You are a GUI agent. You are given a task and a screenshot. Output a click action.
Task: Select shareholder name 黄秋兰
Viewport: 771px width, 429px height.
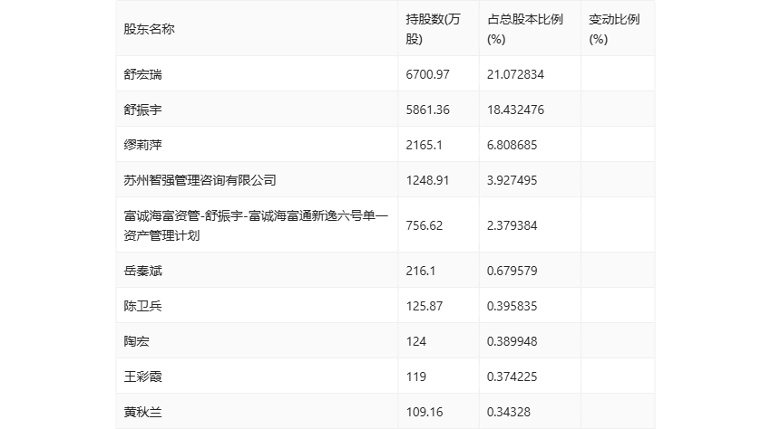click(142, 412)
